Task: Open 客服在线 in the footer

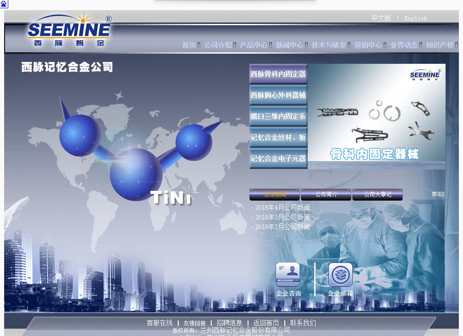Action: pos(159,323)
